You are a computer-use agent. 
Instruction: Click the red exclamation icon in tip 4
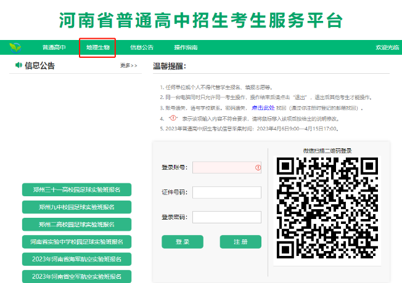pos(173,118)
